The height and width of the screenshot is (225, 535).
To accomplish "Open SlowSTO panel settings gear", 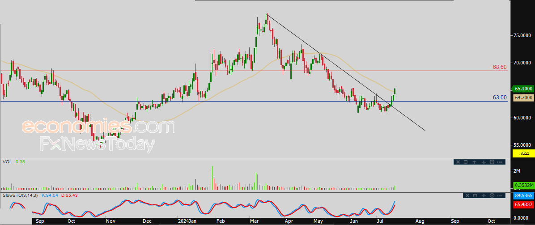I will 492,195.
